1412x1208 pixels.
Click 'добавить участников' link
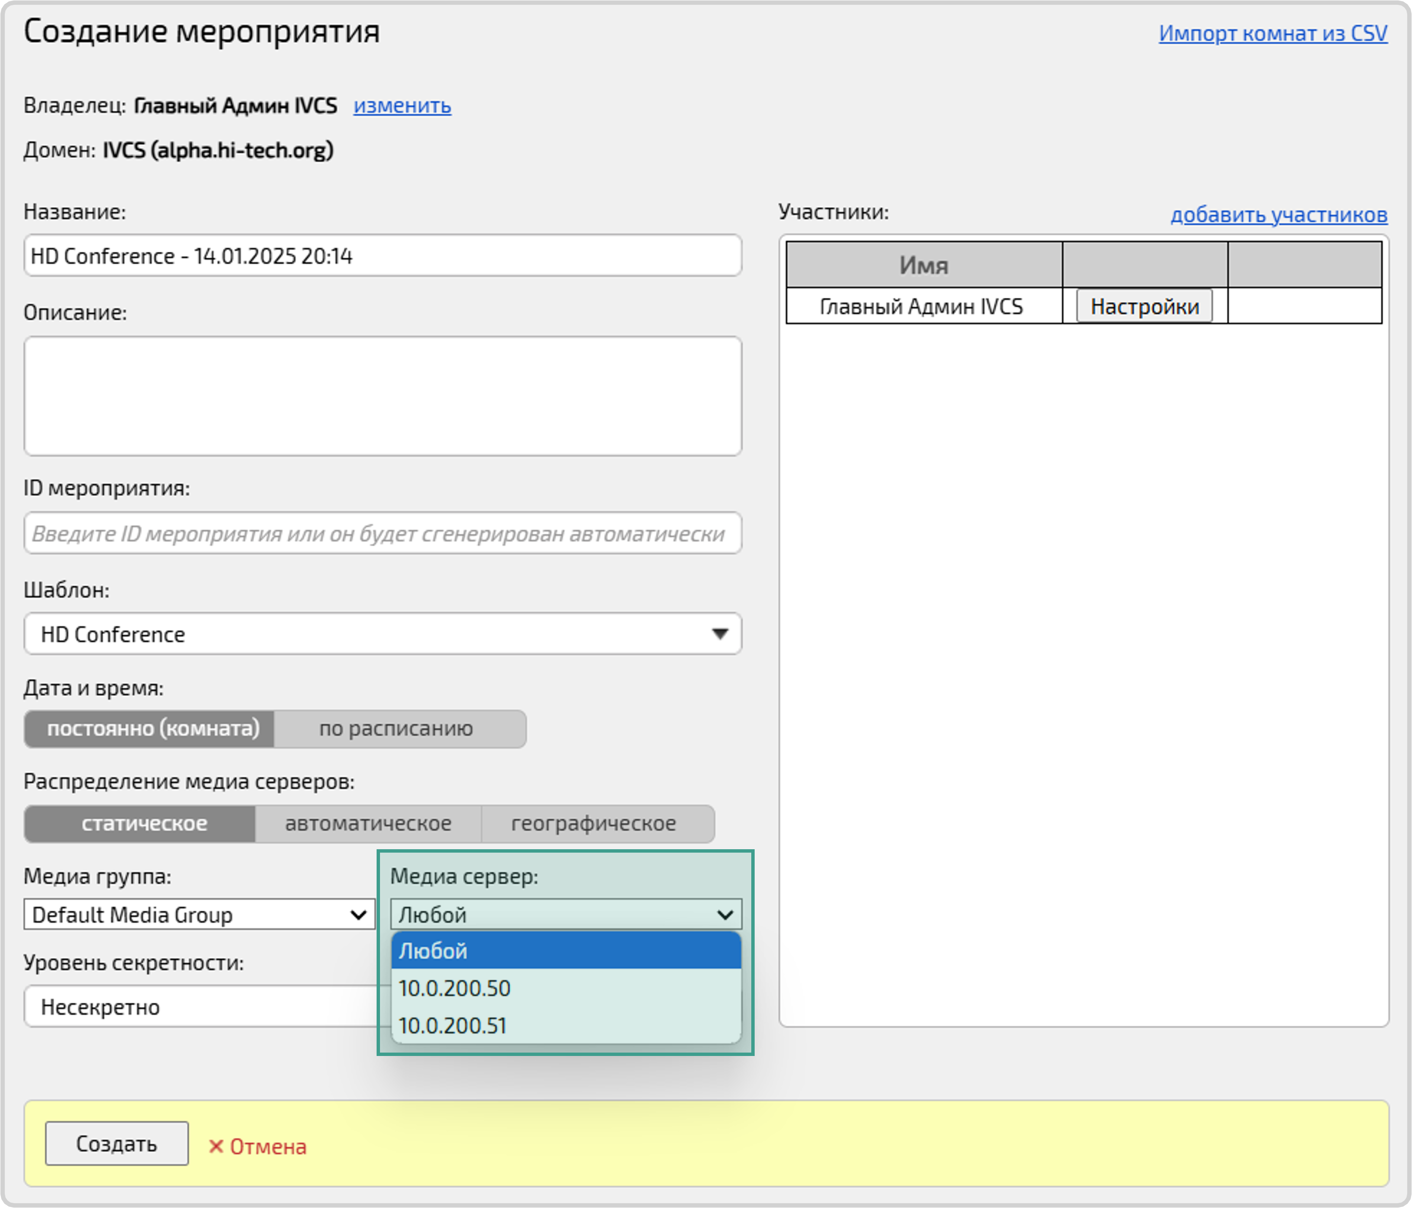1278,214
